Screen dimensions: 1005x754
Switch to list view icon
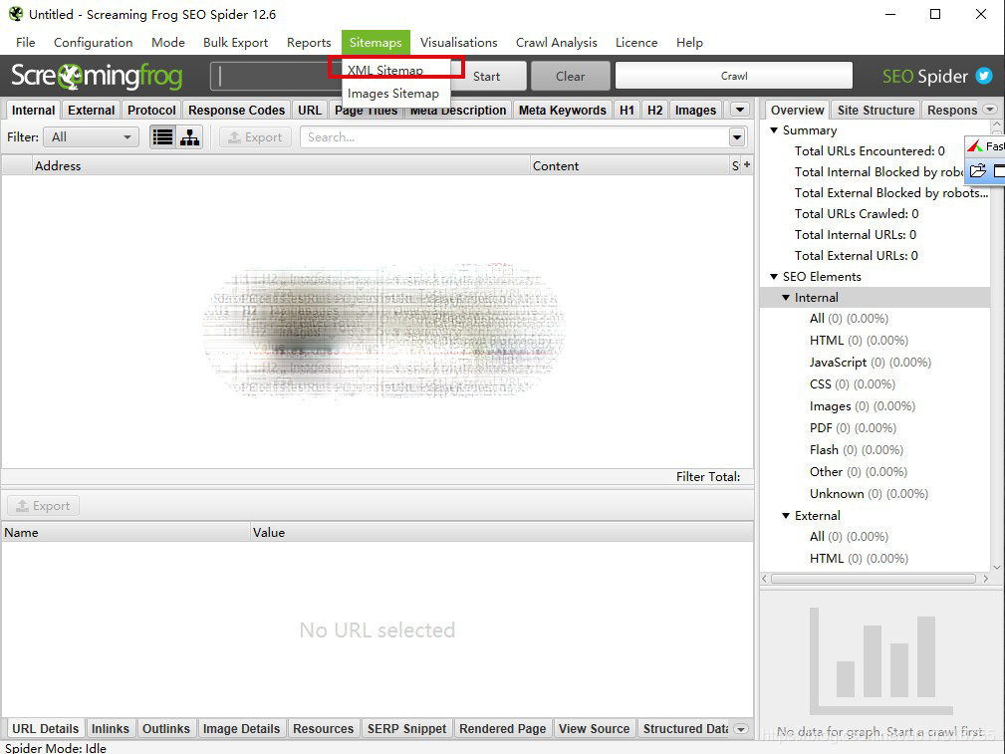click(x=162, y=137)
